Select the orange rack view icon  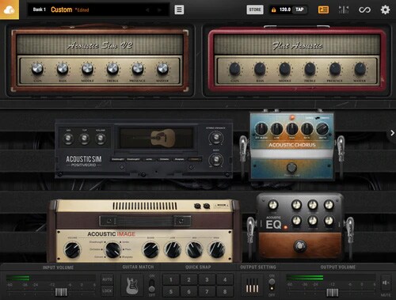click(x=323, y=9)
